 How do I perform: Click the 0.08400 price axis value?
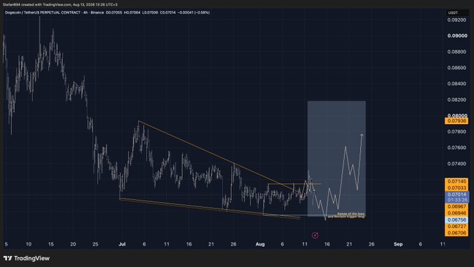457,84
